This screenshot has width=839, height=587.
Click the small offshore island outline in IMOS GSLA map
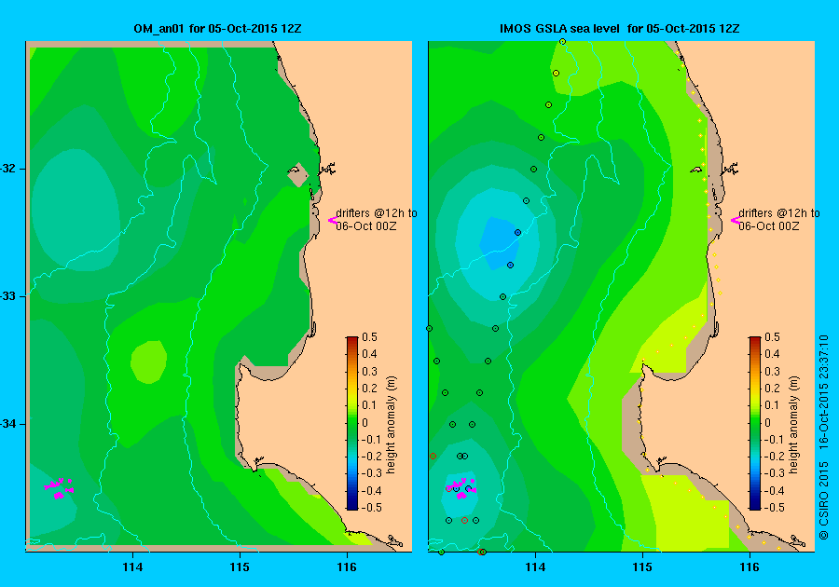point(695,170)
